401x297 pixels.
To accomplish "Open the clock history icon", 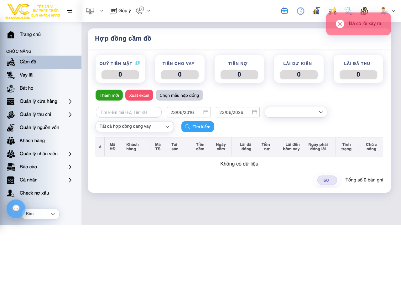I will 300,11.
